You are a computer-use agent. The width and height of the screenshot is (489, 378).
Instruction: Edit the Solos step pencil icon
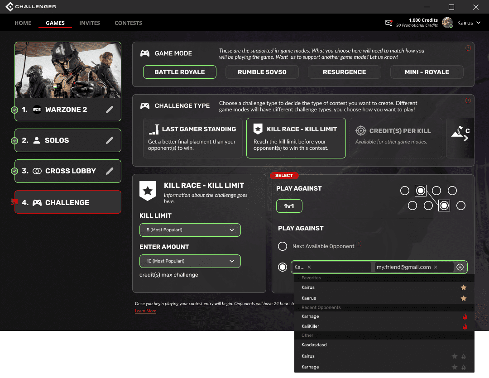[110, 140]
